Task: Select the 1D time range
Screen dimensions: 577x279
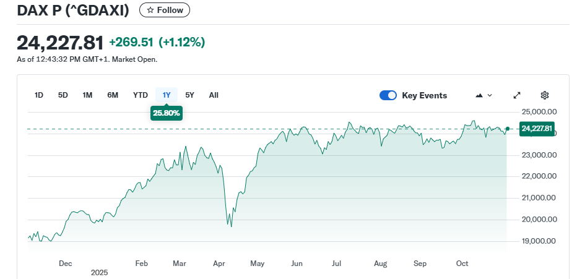Action: (39, 95)
